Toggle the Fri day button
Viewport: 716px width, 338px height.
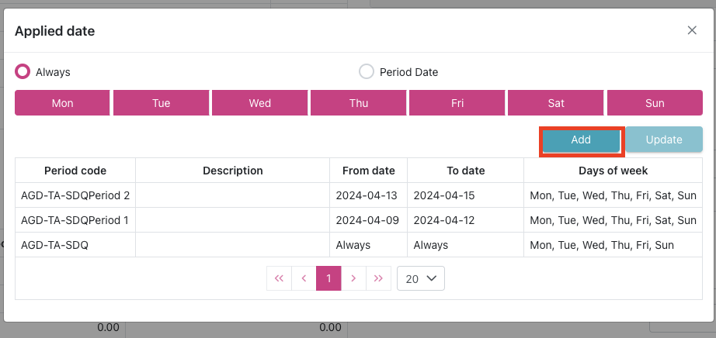(457, 103)
